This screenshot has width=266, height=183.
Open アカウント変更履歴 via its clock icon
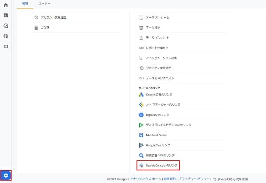[36, 17]
